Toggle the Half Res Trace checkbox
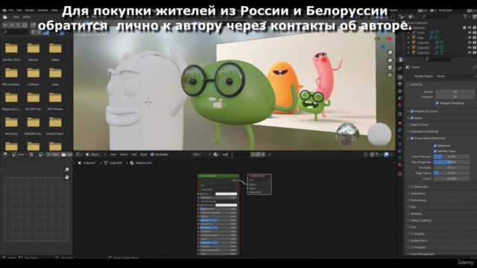 (x=435, y=151)
